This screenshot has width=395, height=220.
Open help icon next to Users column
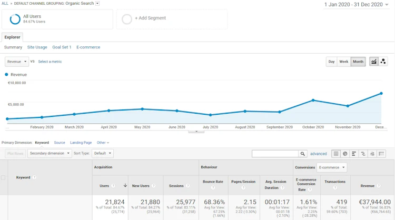(x=113, y=186)
